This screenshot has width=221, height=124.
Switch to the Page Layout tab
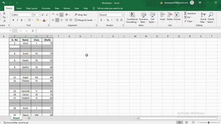click(x=31, y=8)
